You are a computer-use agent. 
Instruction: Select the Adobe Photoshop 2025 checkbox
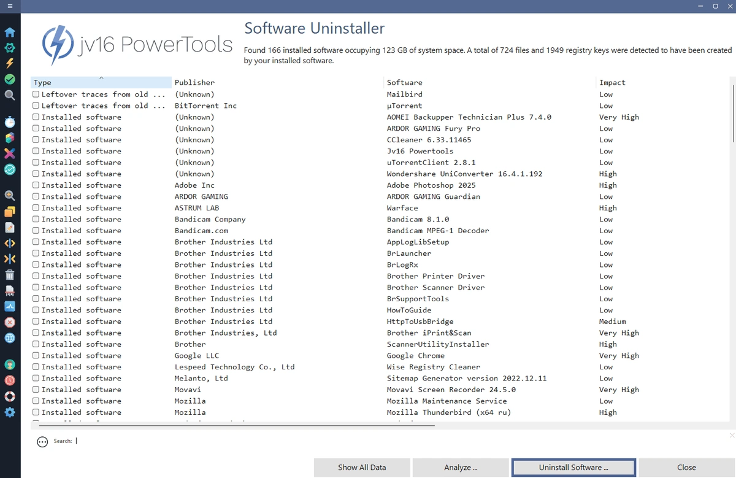click(36, 185)
